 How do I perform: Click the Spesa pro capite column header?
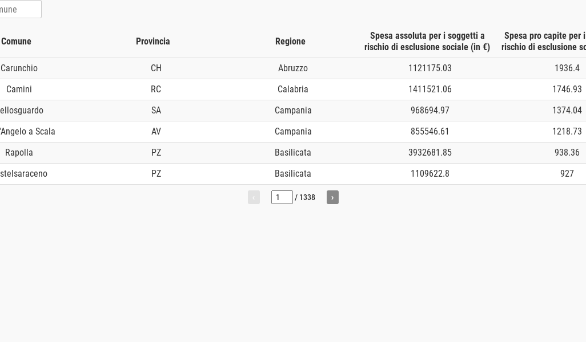pos(544,42)
